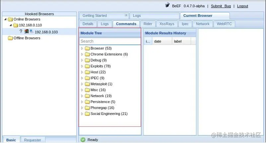
Task: Expand the Misc (16) module folder
Action: 82,90
